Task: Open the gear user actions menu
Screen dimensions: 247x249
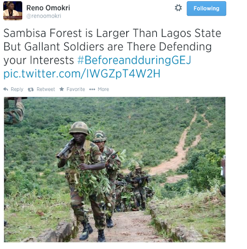Action: click(x=178, y=8)
